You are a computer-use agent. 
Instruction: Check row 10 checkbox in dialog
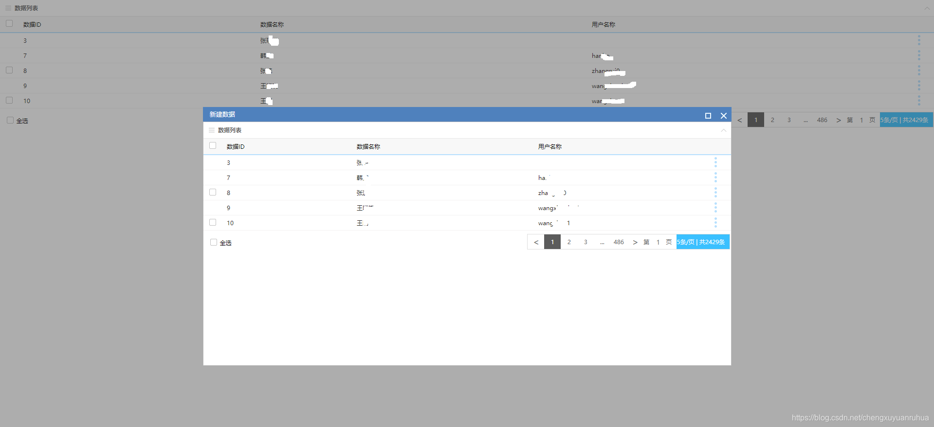coord(213,222)
